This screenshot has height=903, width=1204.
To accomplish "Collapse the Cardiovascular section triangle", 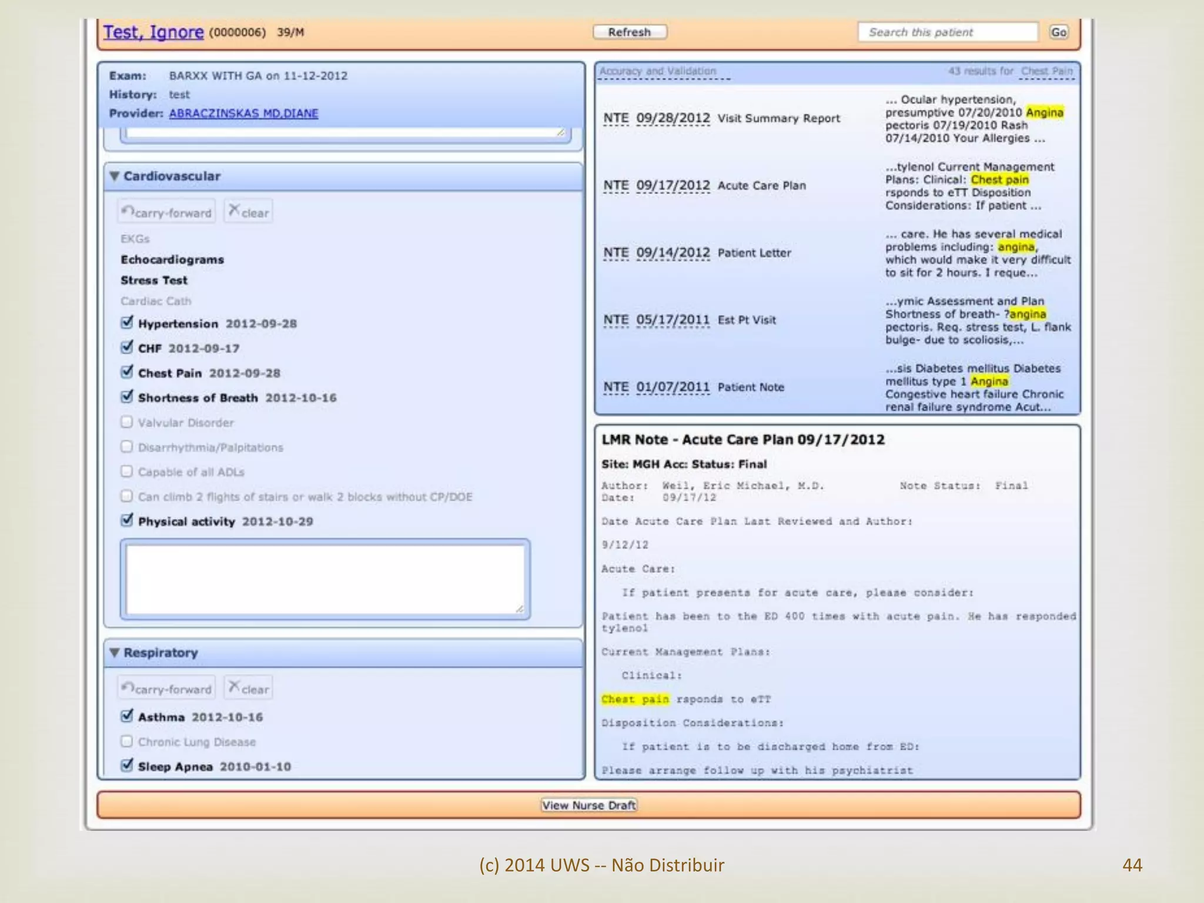I will (115, 176).
